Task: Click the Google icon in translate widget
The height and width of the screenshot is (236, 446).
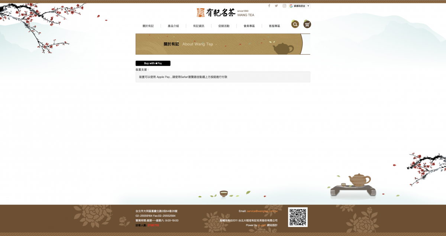Action: click(291, 6)
